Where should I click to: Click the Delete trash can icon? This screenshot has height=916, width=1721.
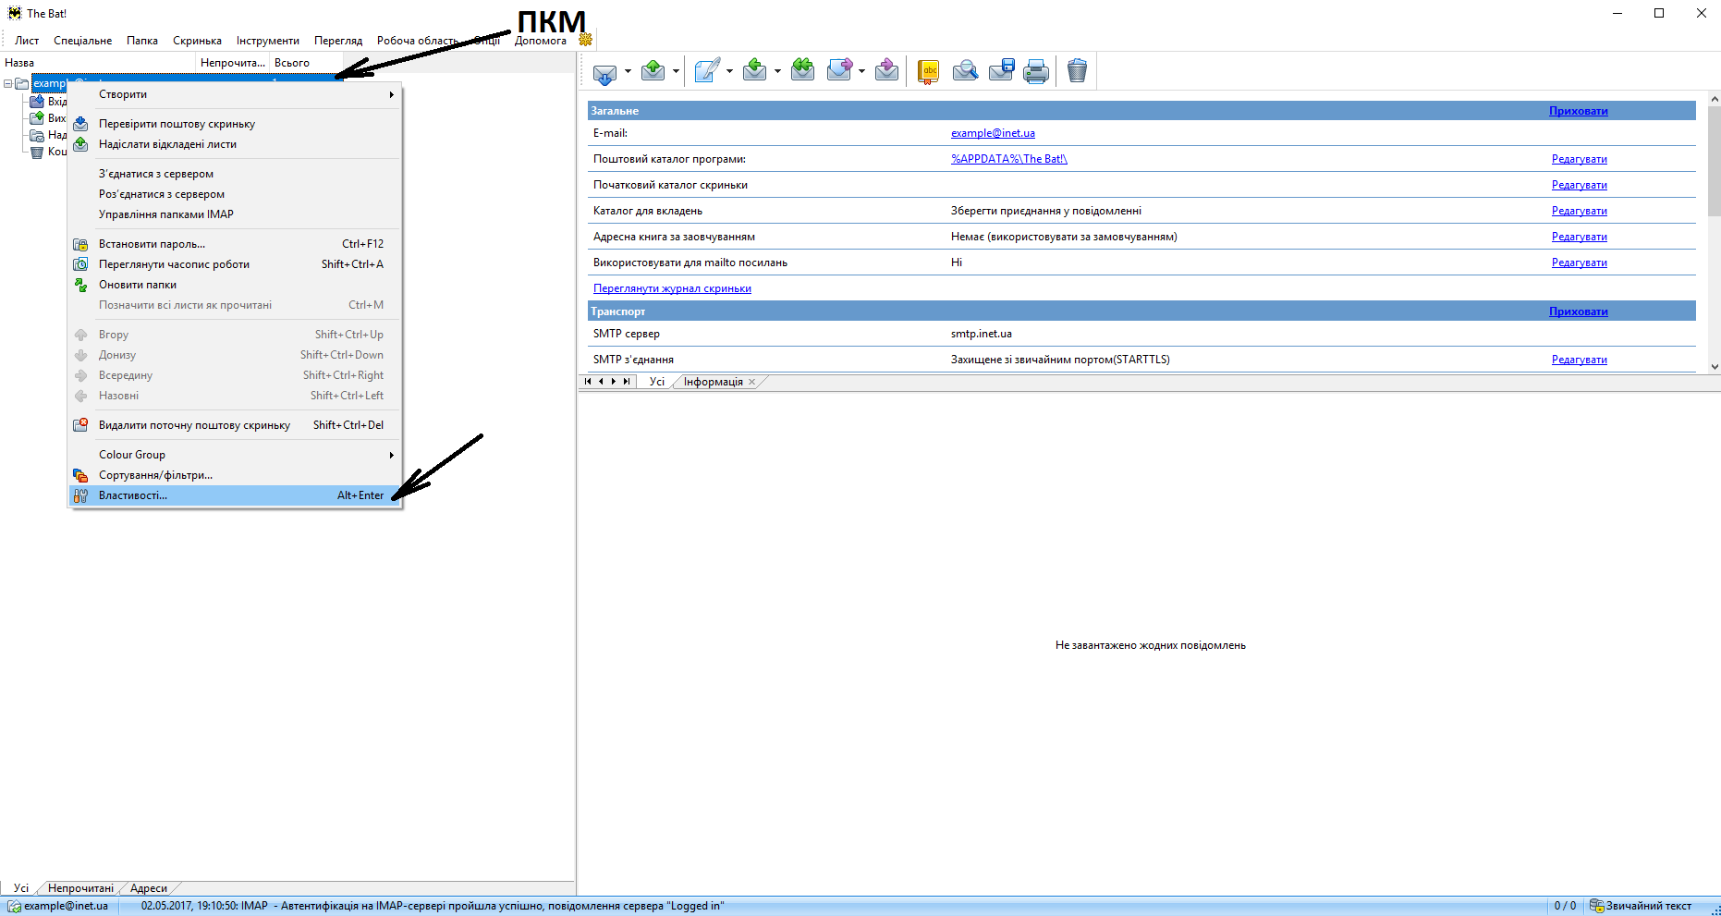tap(1077, 71)
